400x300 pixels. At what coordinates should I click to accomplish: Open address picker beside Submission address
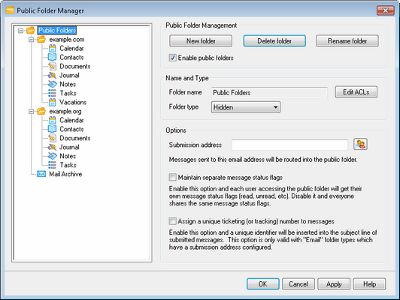(x=360, y=144)
